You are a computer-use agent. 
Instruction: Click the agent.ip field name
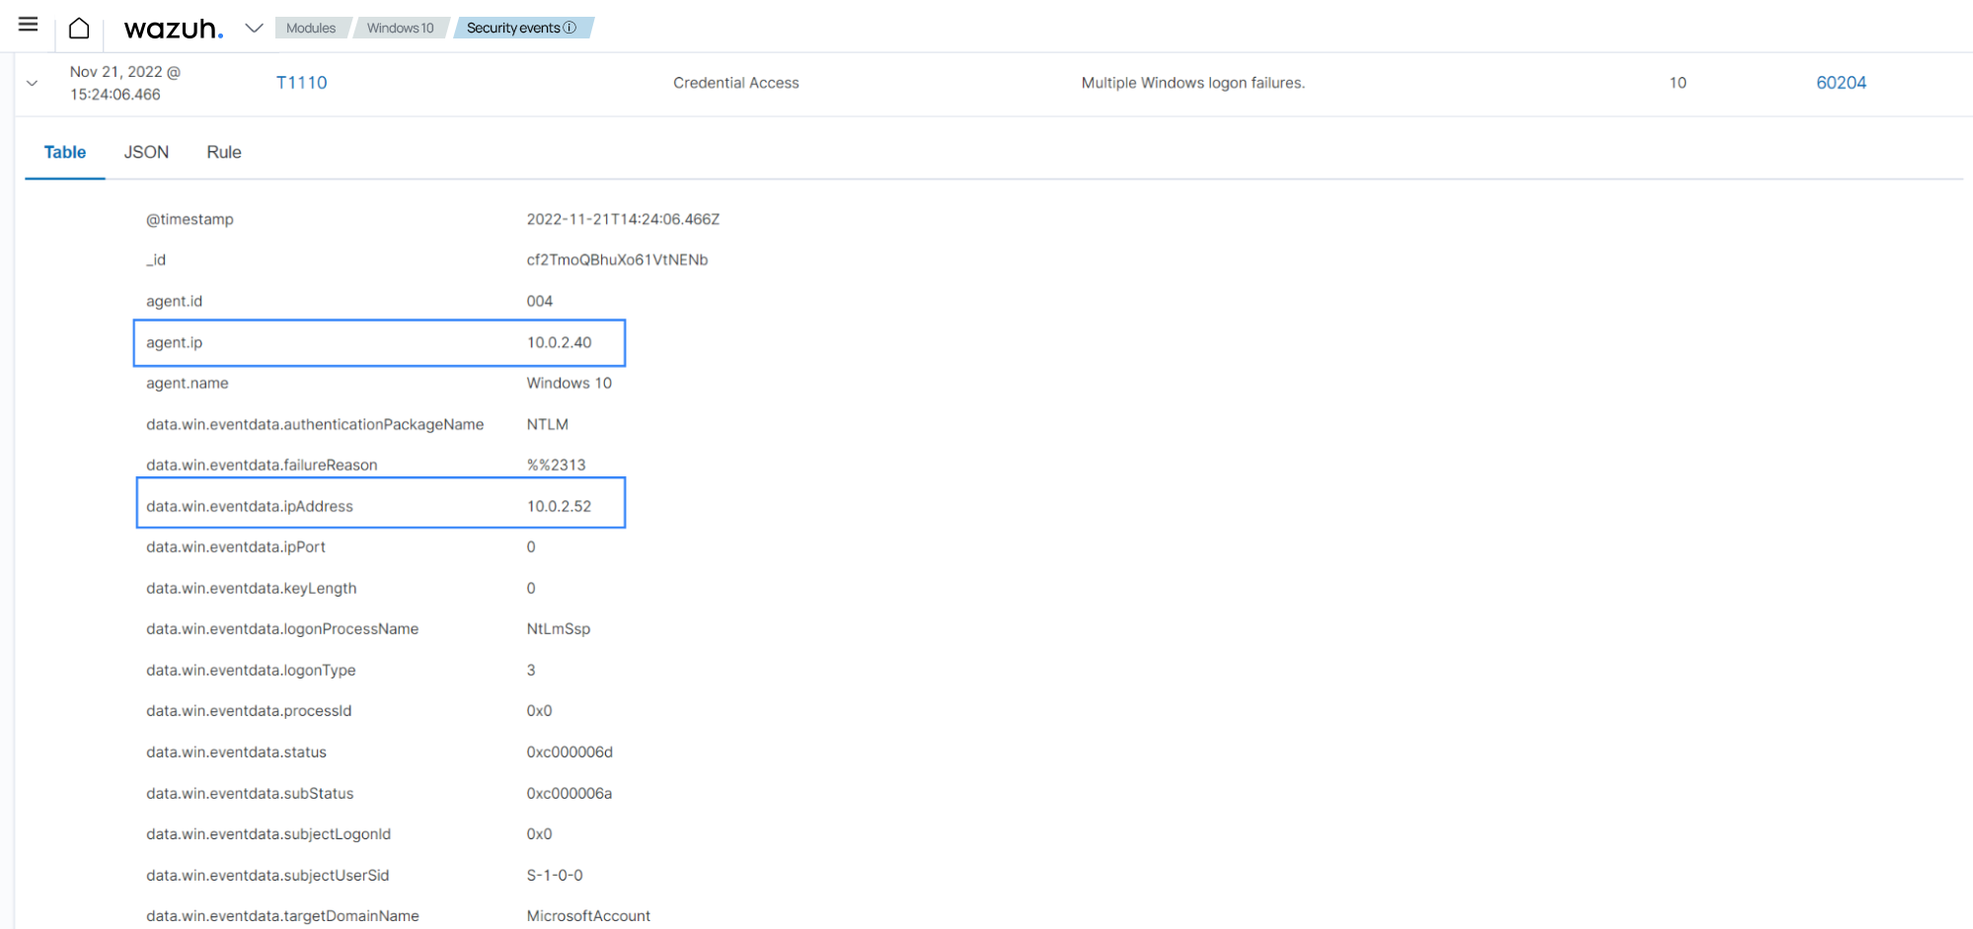pyautogui.click(x=175, y=342)
